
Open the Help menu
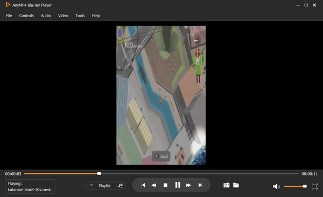[x=96, y=16]
